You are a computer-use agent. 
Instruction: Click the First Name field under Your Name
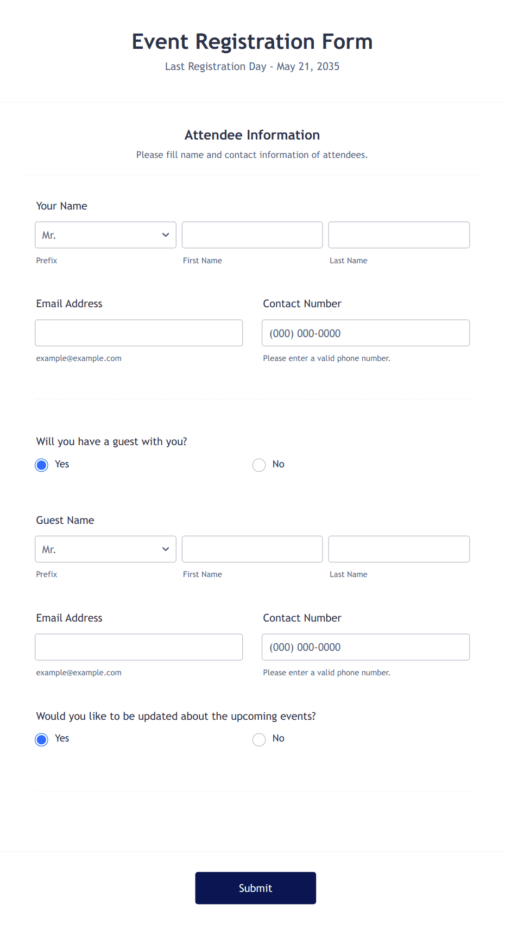tap(252, 235)
